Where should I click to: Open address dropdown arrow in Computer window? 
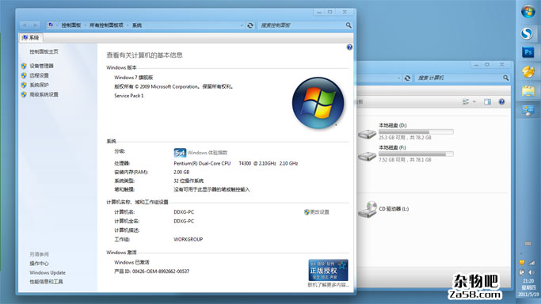pyautogui.click(x=398, y=78)
